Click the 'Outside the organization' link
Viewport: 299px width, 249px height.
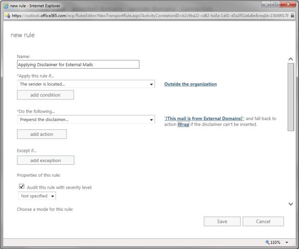(190, 84)
